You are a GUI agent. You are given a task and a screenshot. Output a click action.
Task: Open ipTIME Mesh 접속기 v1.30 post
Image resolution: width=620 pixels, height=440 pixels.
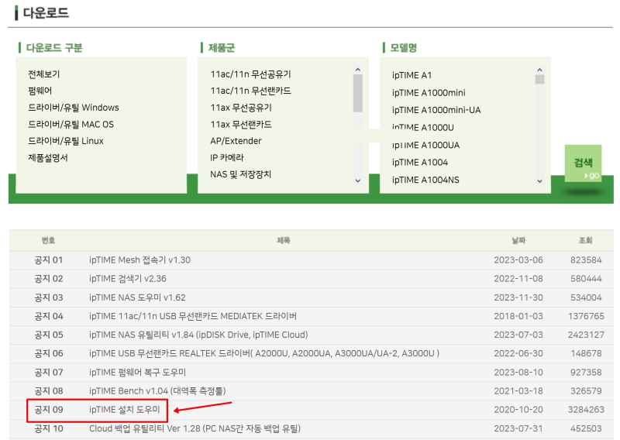139,260
